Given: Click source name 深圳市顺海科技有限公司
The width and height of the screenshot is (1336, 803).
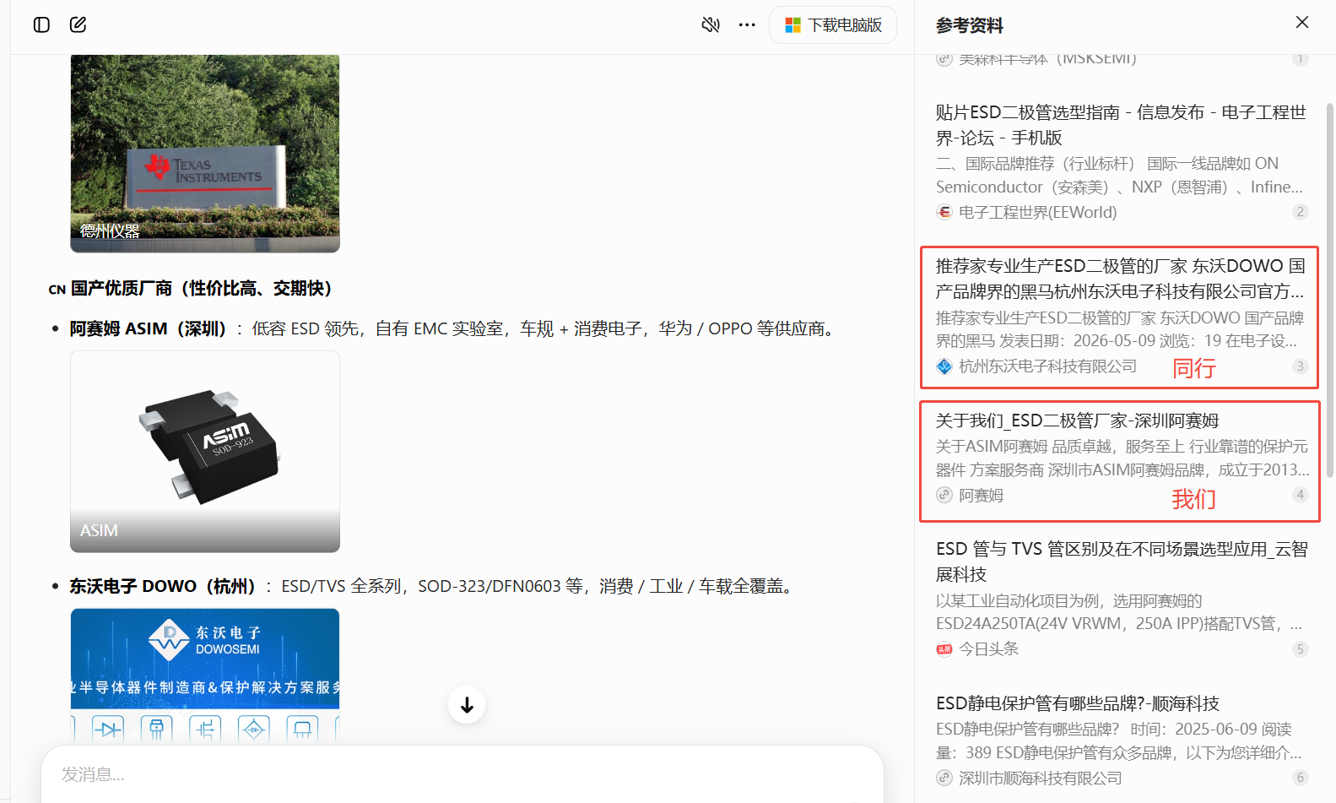Looking at the screenshot, I should [1041, 778].
